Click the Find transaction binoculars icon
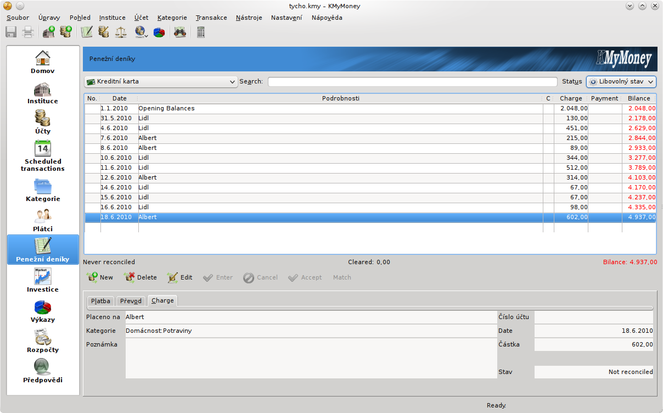This screenshot has height=413, width=663. point(180,32)
